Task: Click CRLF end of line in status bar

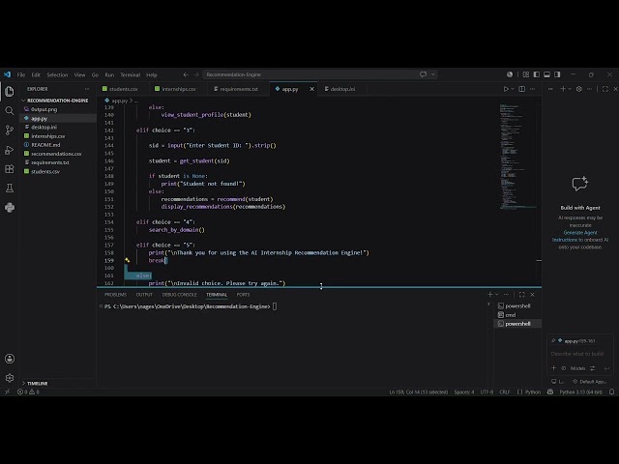Action: [x=505, y=391]
